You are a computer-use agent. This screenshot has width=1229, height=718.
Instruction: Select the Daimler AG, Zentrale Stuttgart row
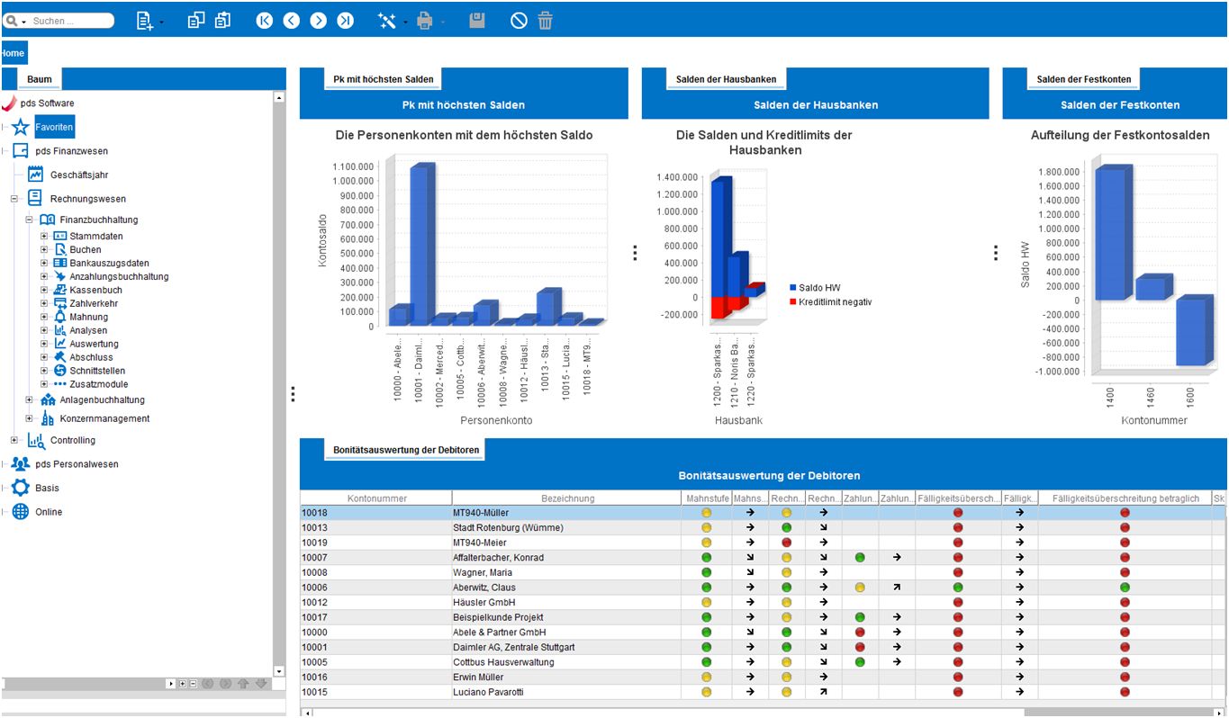point(513,647)
